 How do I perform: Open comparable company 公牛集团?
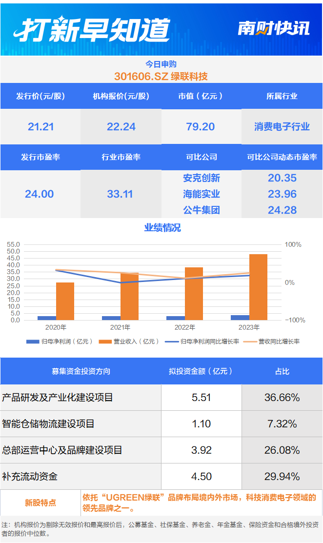(202, 210)
